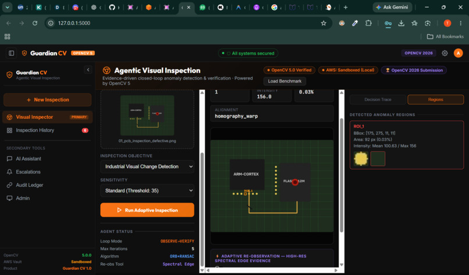Click the yellow ROI_1 anomaly thumbnail
The width and height of the screenshot is (469, 275).
(361, 158)
